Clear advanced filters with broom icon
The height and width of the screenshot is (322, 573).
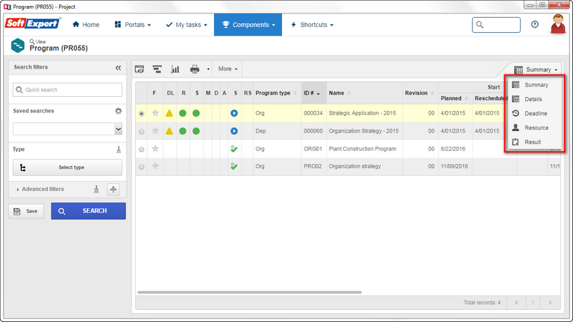(96, 189)
